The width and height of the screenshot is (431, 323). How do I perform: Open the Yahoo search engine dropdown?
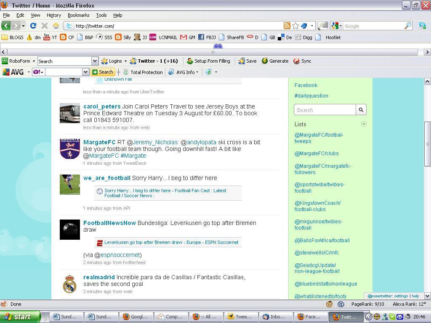(38, 72)
